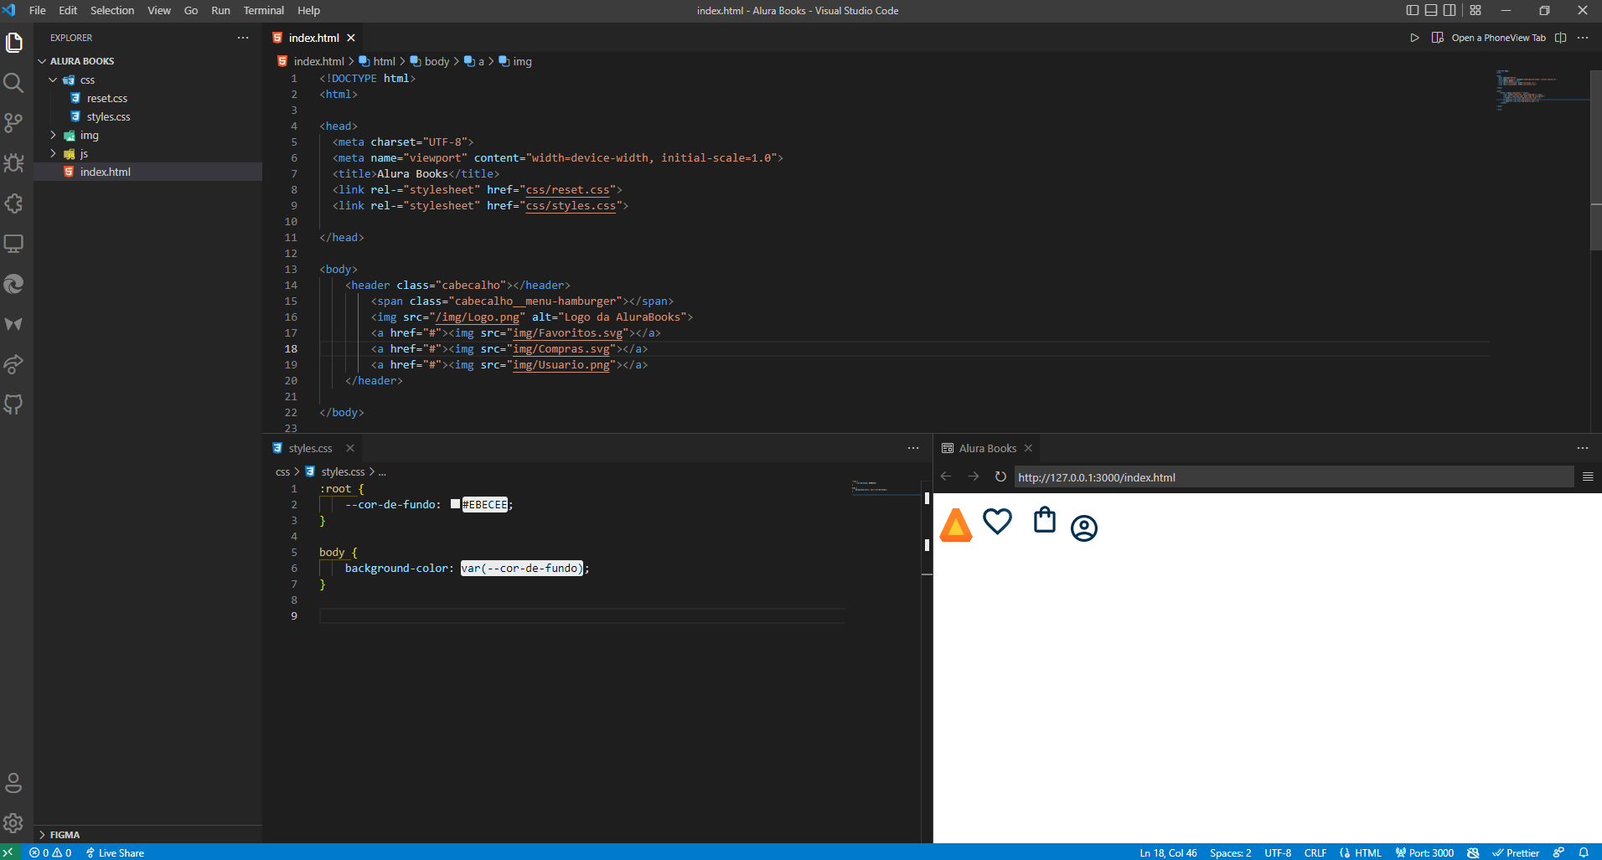
Task: Open the GitHub view in activity bar
Action: tap(14, 404)
